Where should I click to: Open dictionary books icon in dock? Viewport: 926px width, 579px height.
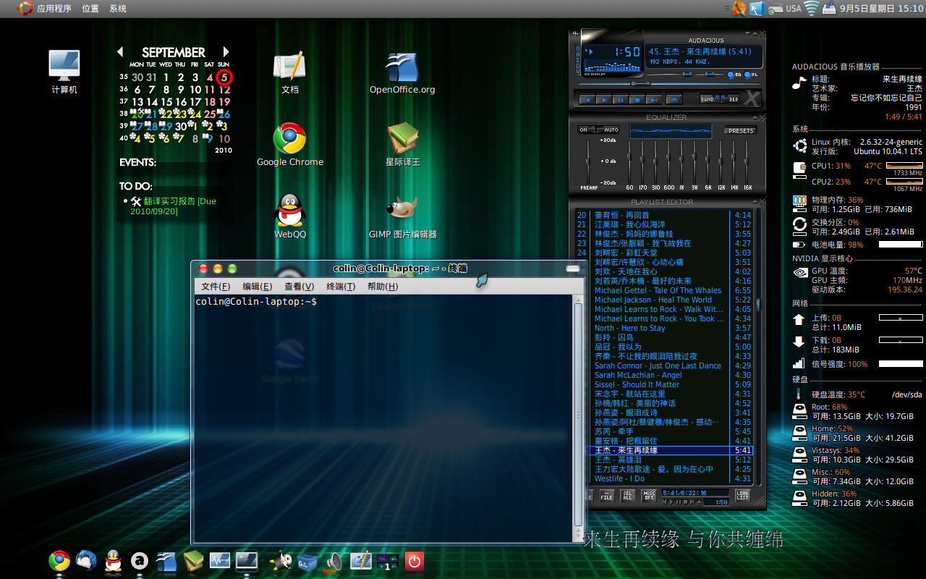193,560
